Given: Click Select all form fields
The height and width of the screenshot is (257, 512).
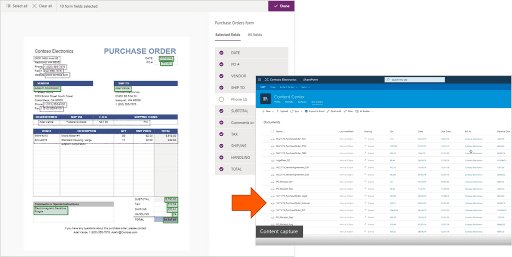Looking at the screenshot, I should pyautogui.click(x=16, y=6).
